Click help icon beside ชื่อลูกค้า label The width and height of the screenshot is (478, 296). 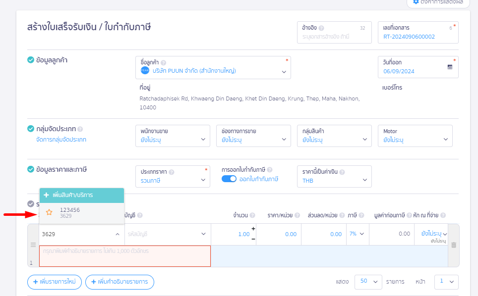pyautogui.click(x=163, y=63)
